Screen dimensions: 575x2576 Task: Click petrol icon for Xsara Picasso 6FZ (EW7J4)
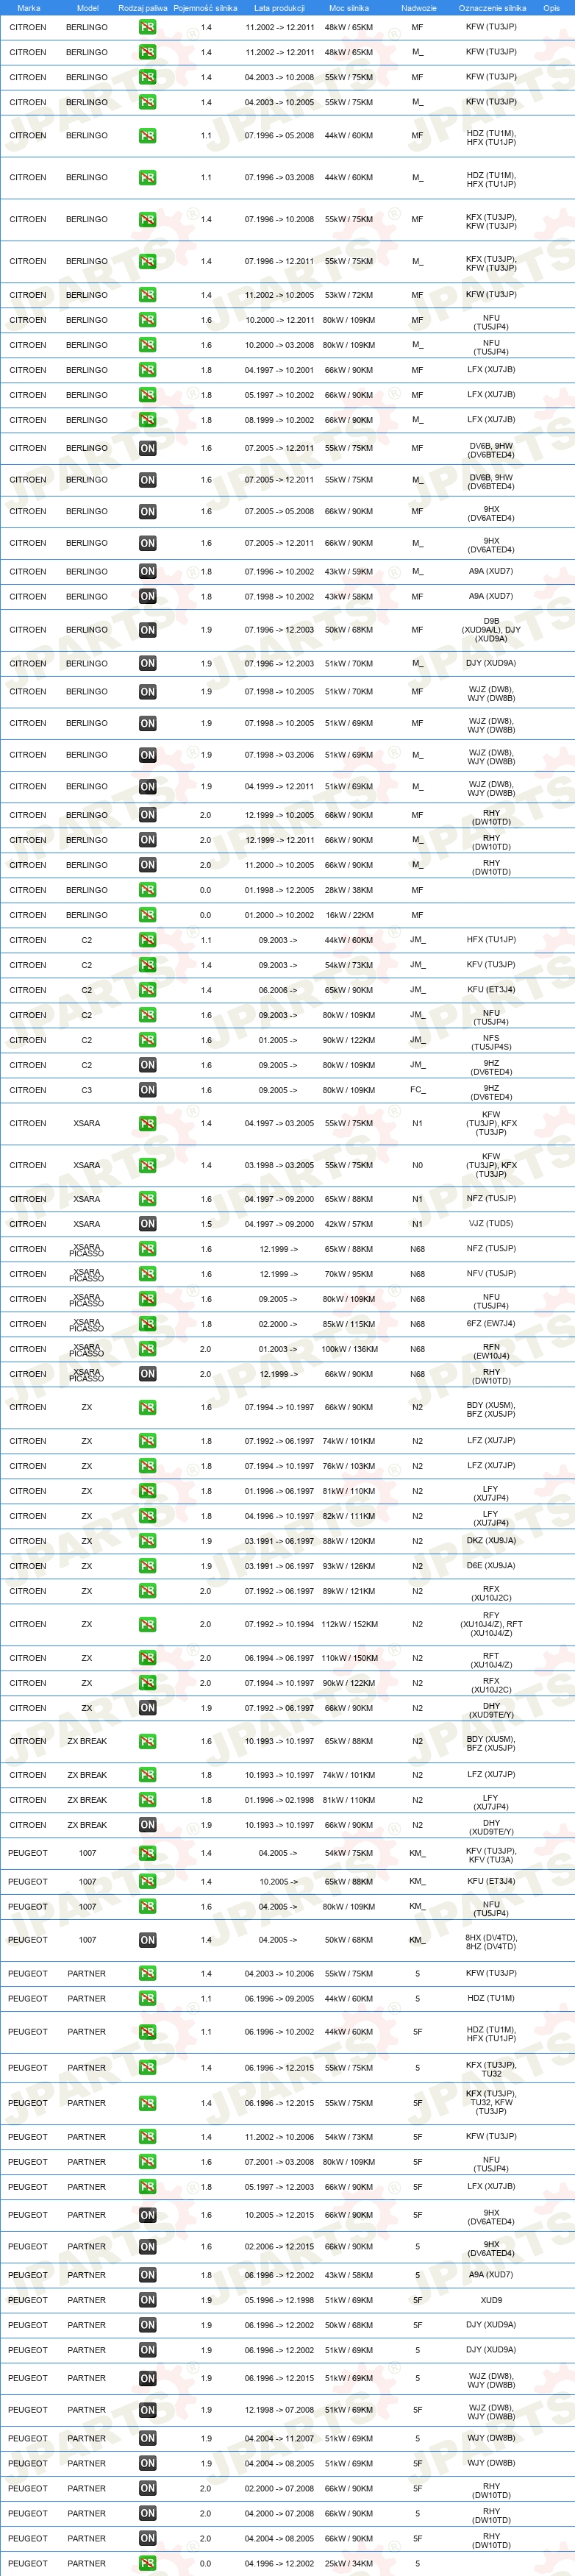(147, 1324)
